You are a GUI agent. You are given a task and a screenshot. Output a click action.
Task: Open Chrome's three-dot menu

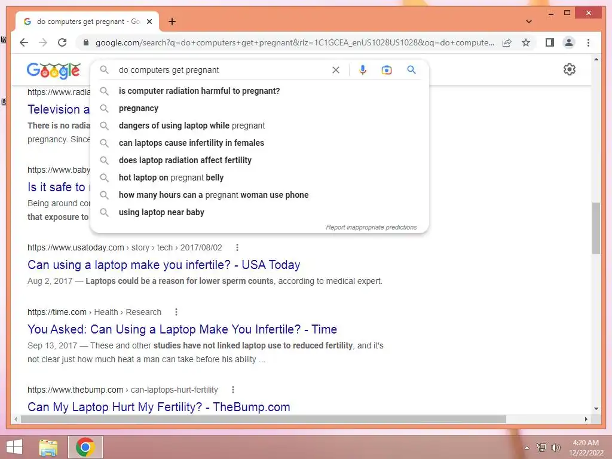[588, 42]
